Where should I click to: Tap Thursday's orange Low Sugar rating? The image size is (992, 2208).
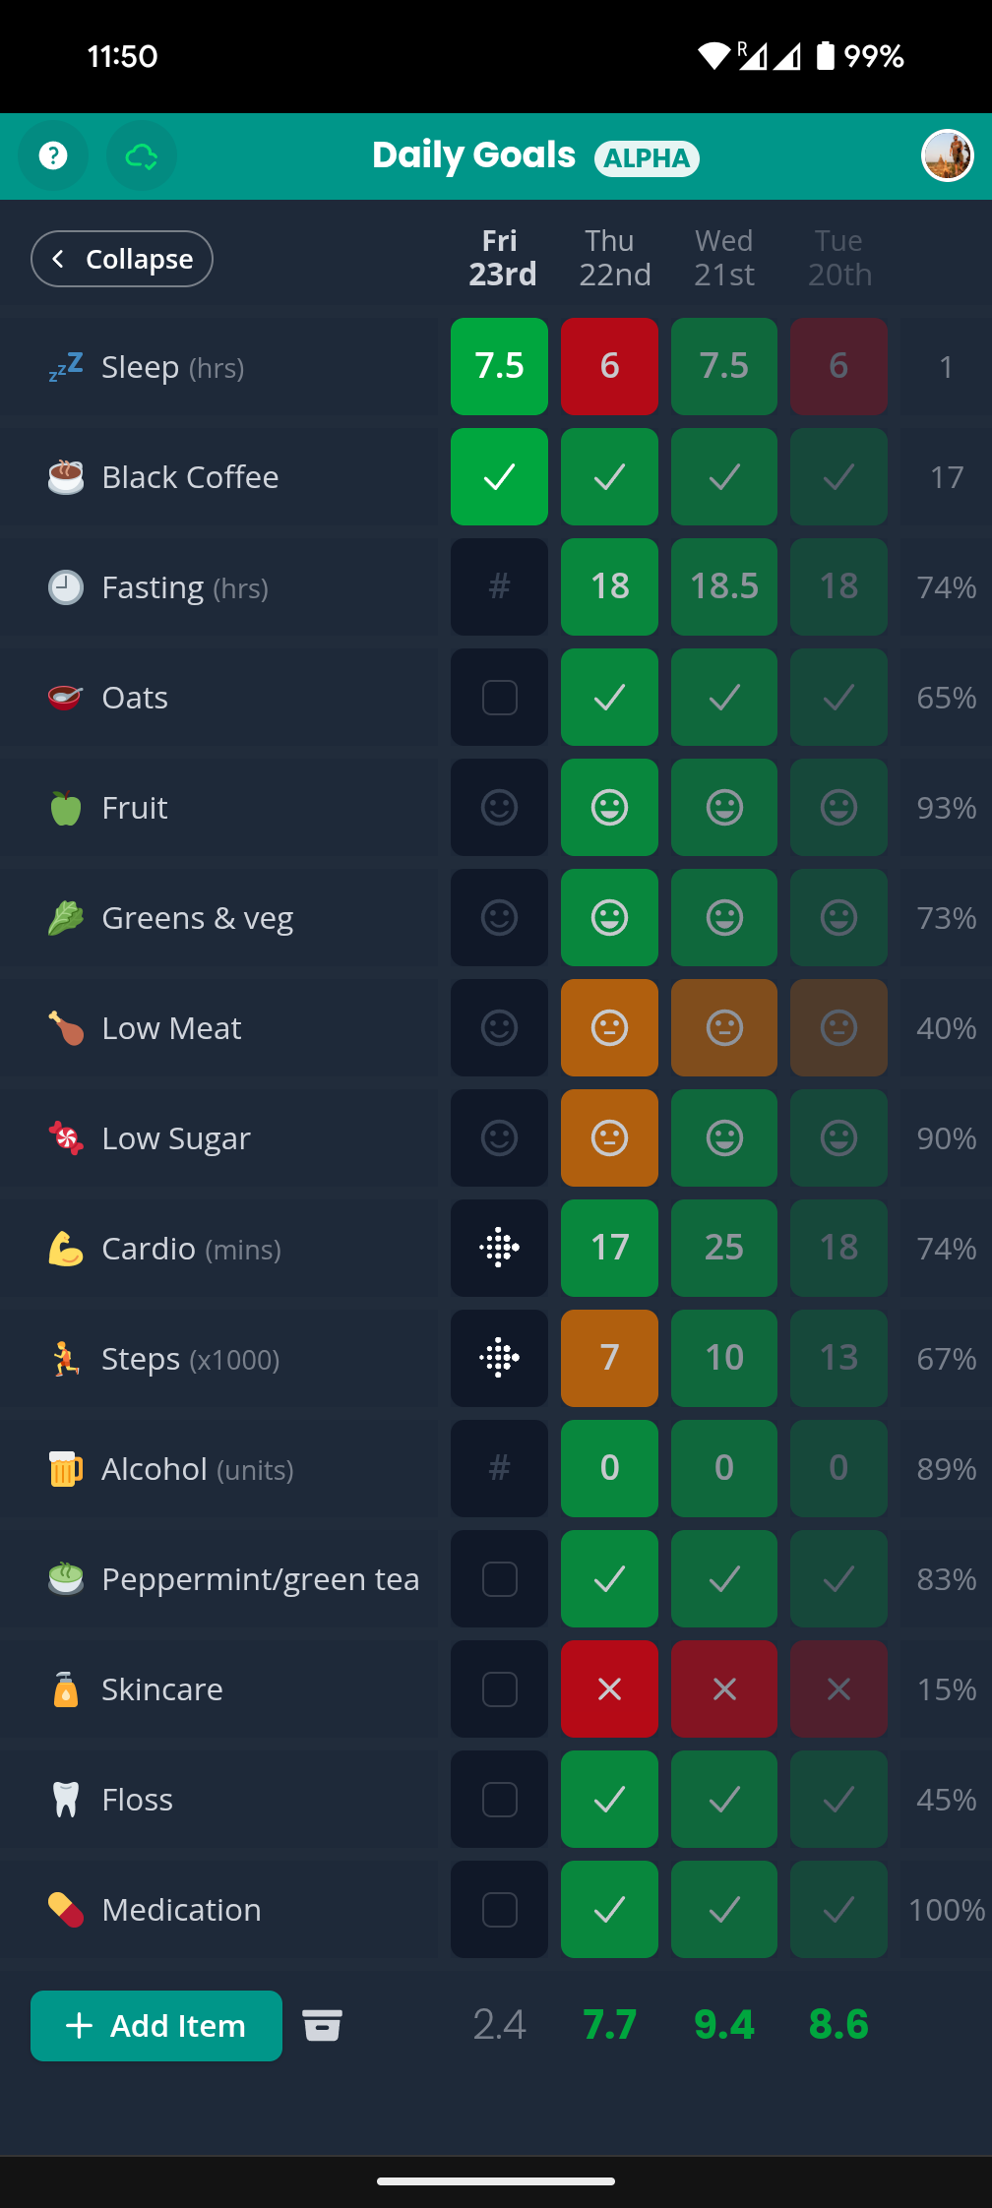pyautogui.click(x=609, y=1137)
